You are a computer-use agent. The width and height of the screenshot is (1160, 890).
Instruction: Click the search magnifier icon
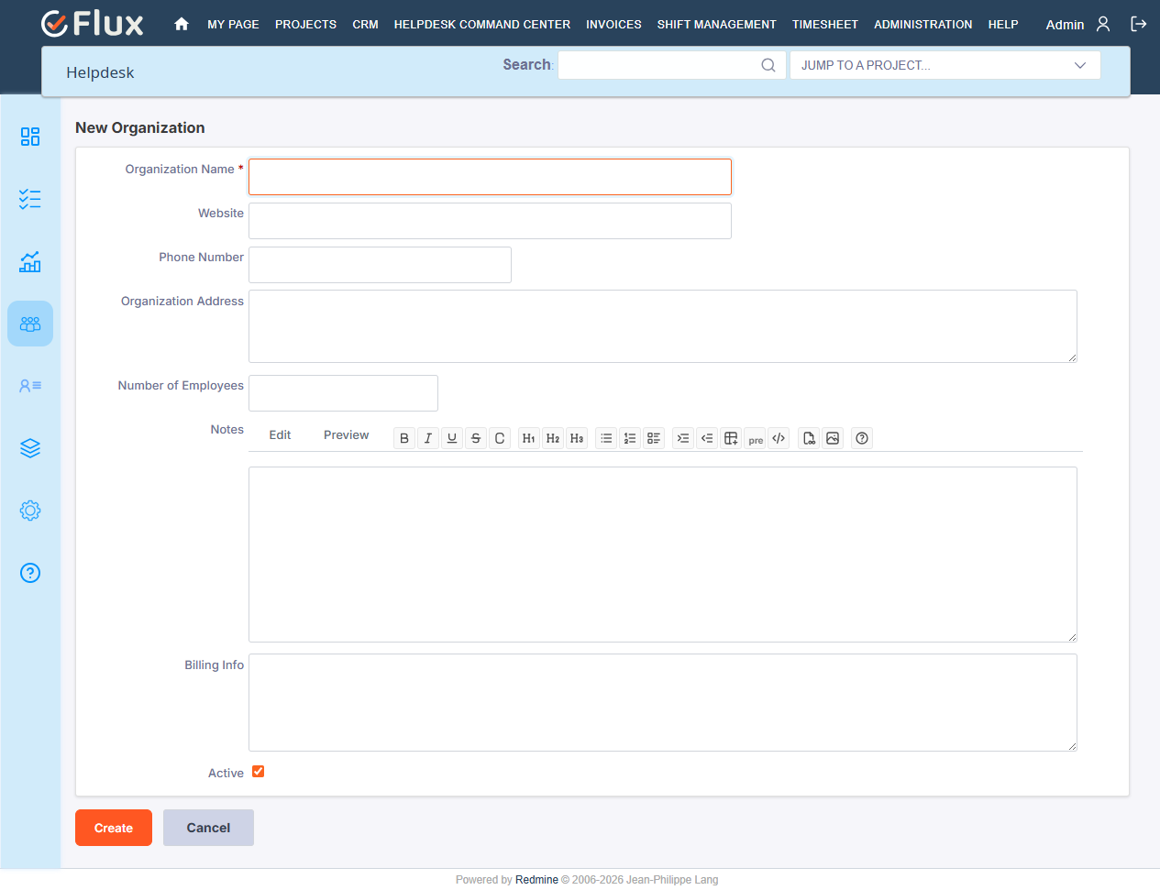768,65
